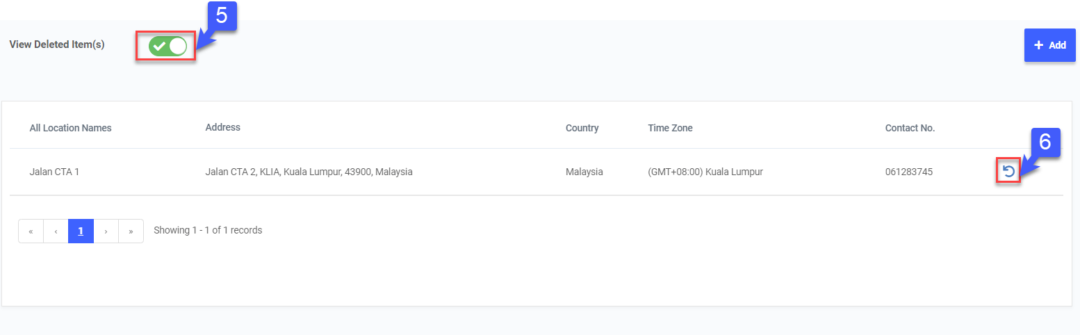Sort by All Location Names column header
Image resolution: width=1080 pixels, height=335 pixels.
click(x=70, y=128)
